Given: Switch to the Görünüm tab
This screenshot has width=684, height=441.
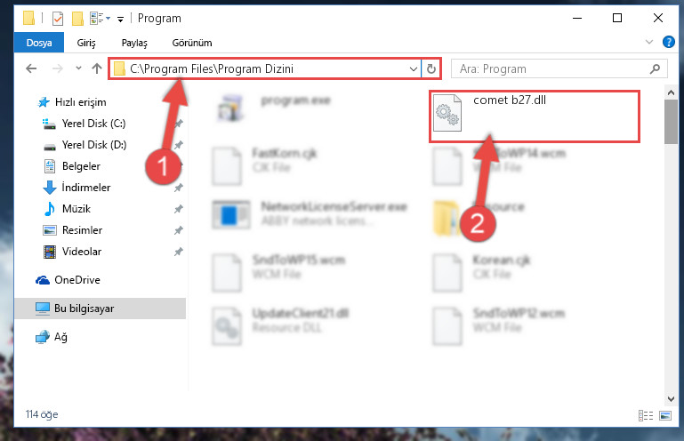Looking at the screenshot, I should coord(192,43).
